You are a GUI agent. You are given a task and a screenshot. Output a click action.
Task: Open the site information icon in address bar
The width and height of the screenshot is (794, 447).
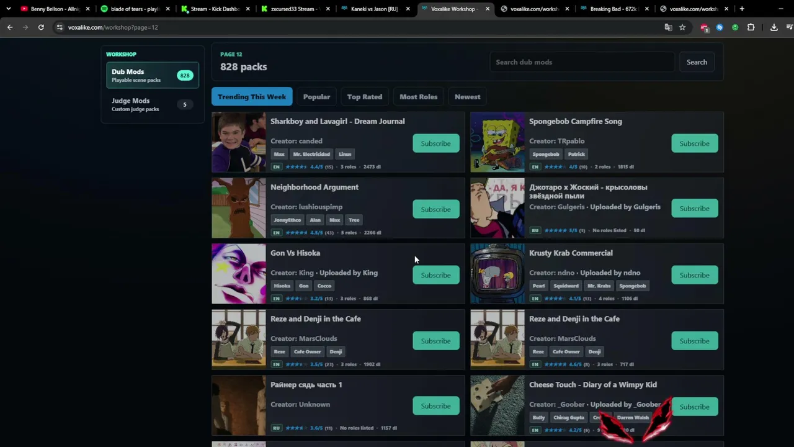[x=60, y=27]
